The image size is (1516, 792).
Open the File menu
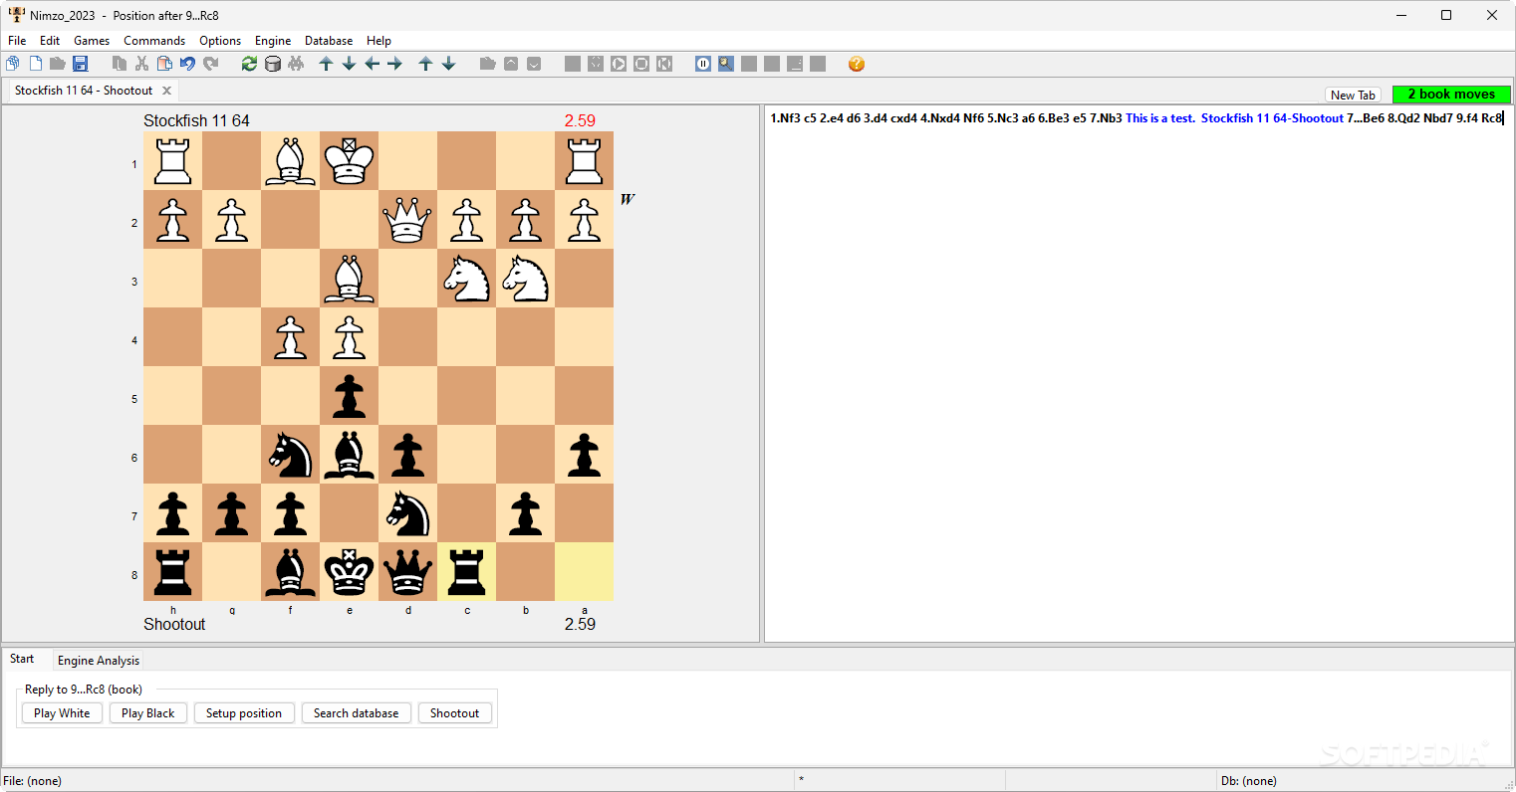(17, 41)
